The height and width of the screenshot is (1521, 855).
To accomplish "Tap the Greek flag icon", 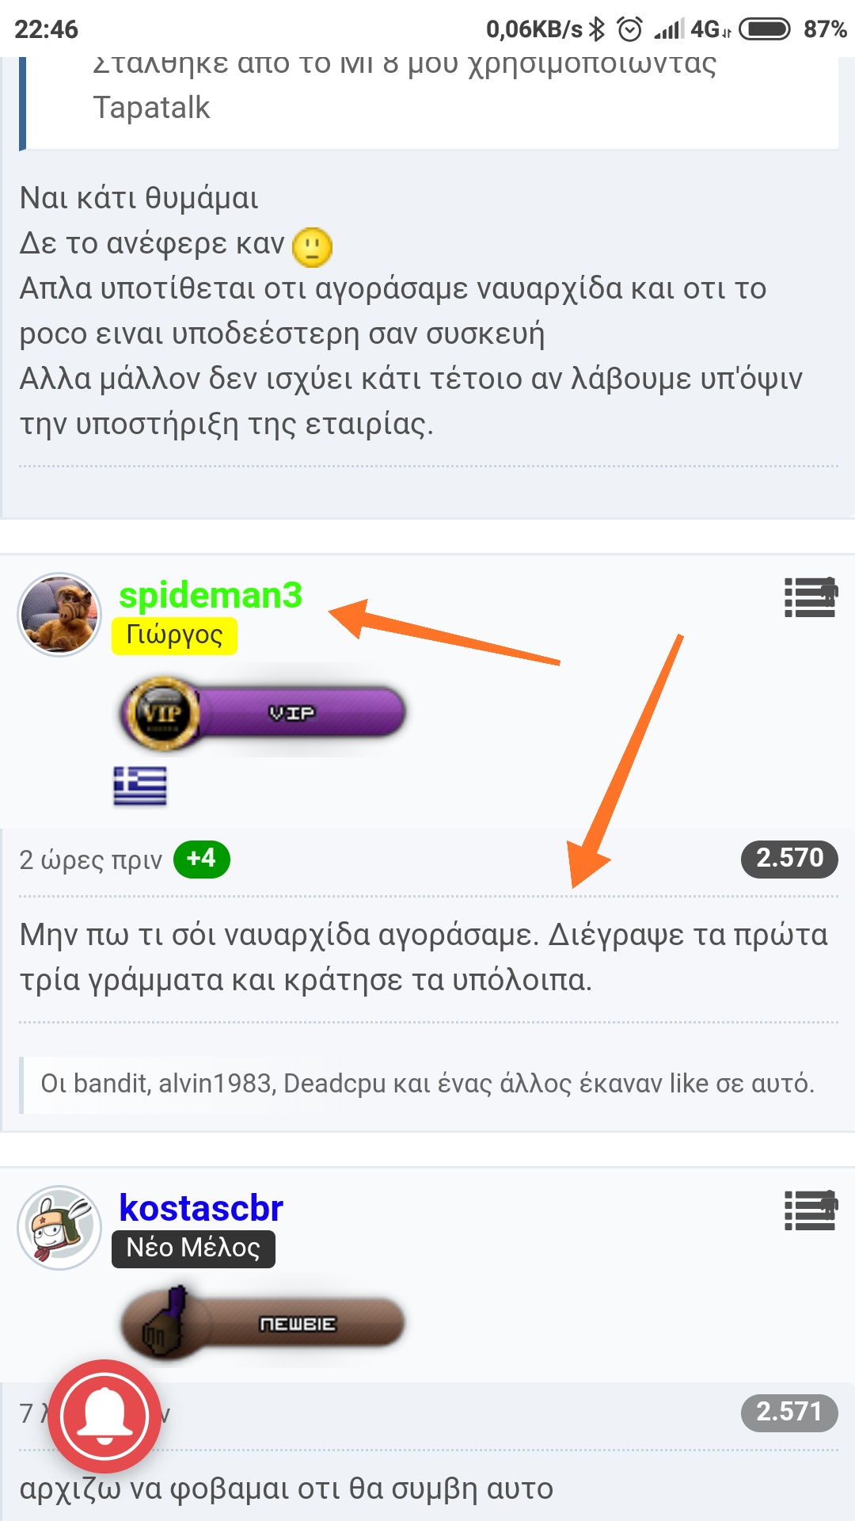I will click(140, 786).
